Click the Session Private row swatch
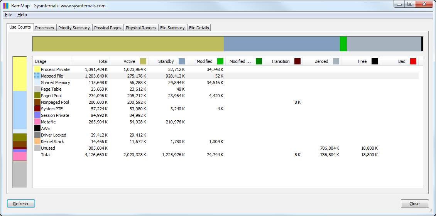Viewport: 436px width, 216px height. coord(37,115)
